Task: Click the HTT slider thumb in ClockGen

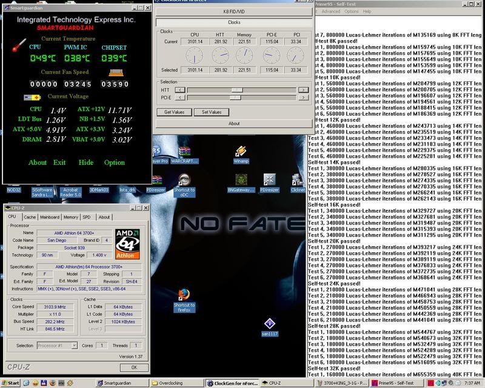Action: click(x=237, y=90)
